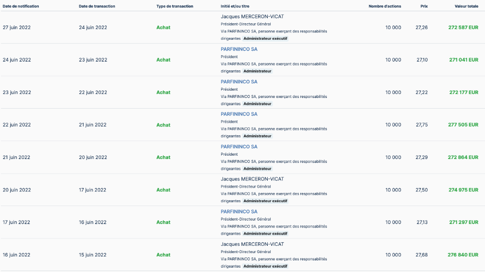Open PARFININCO SA link for 23 juin 2022 transaction
The image size is (485, 272).
pos(239,49)
